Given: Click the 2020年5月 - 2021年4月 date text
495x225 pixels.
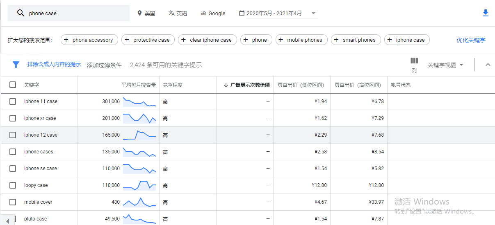Looking at the screenshot, I should pos(274,13).
